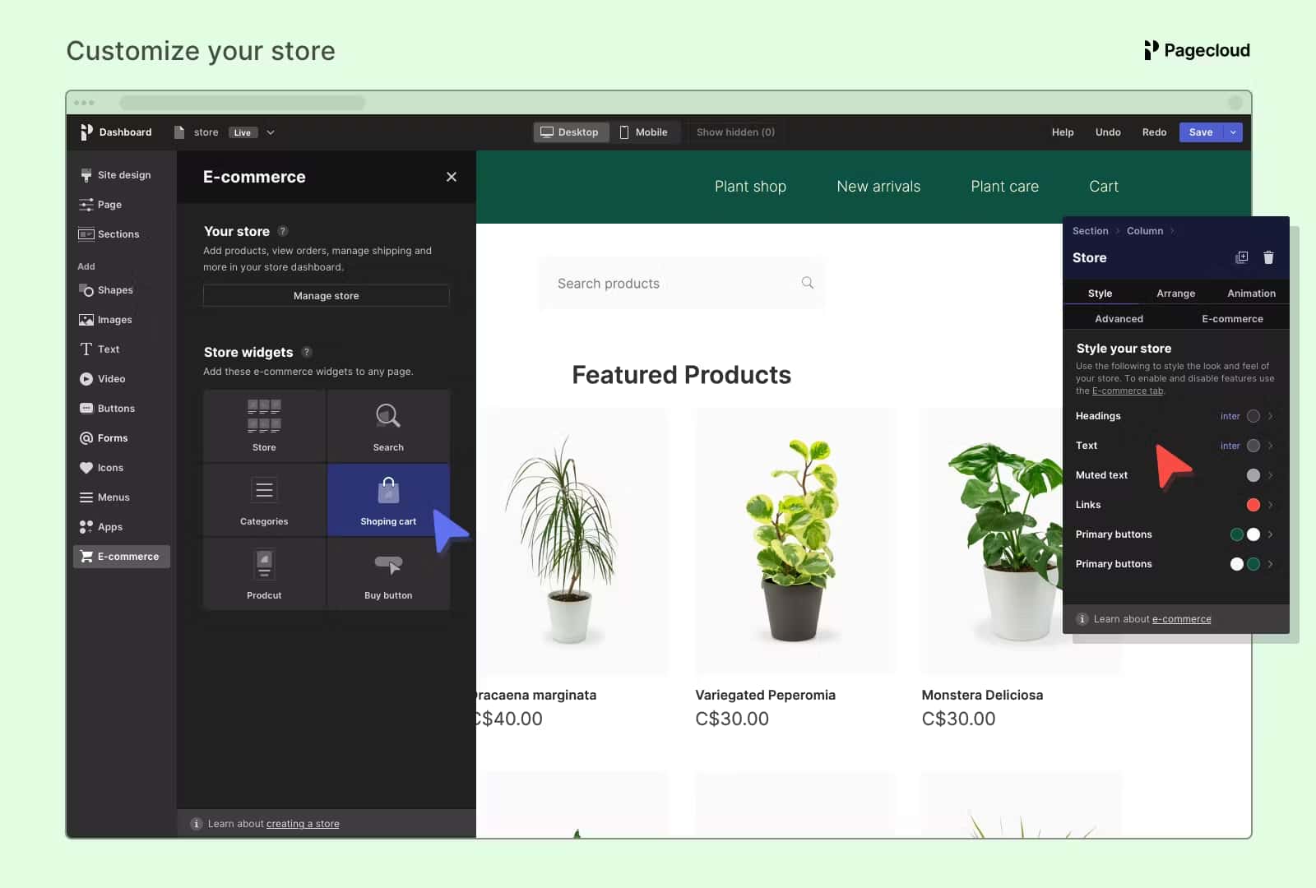Click Redo in the top bar
Image resolution: width=1316 pixels, height=888 pixels.
1154,132
